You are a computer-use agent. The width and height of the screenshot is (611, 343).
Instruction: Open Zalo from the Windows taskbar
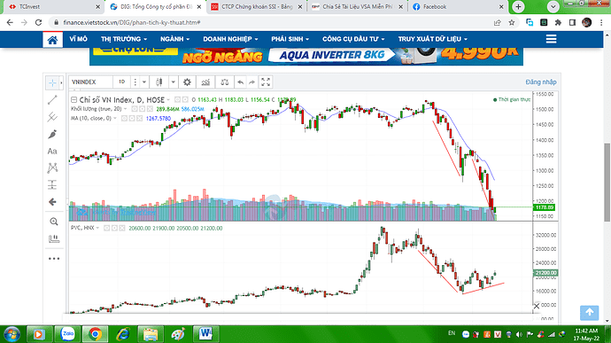tap(67, 334)
